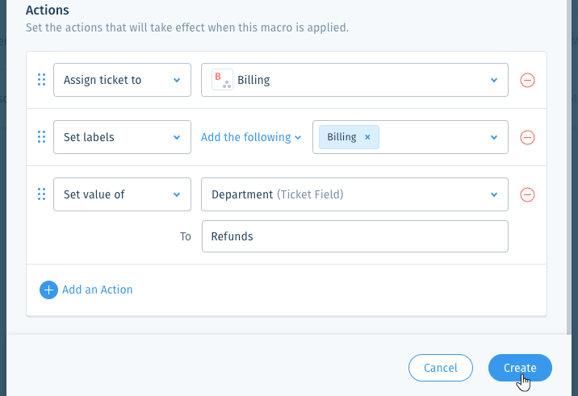Open the Assign ticket to dropdown
The width and height of the screenshot is (578, 396).
tap(122, 80)
